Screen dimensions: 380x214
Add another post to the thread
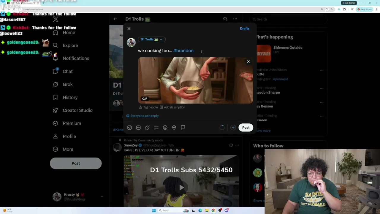click(233, 128)
